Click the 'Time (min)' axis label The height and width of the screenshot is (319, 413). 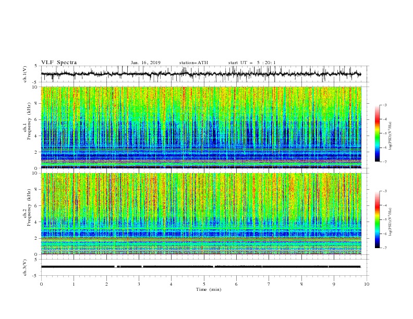(209, 289)
